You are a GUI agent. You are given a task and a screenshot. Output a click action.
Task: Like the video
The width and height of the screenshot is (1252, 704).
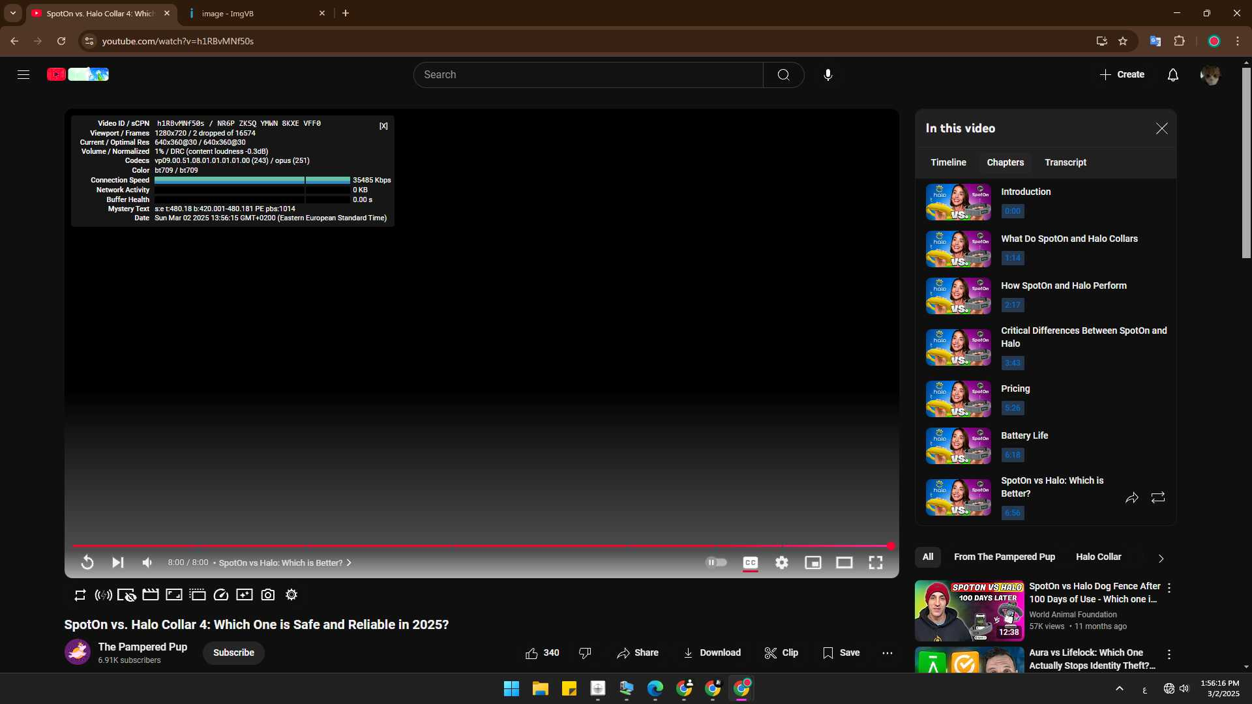[x=542, y=653]
